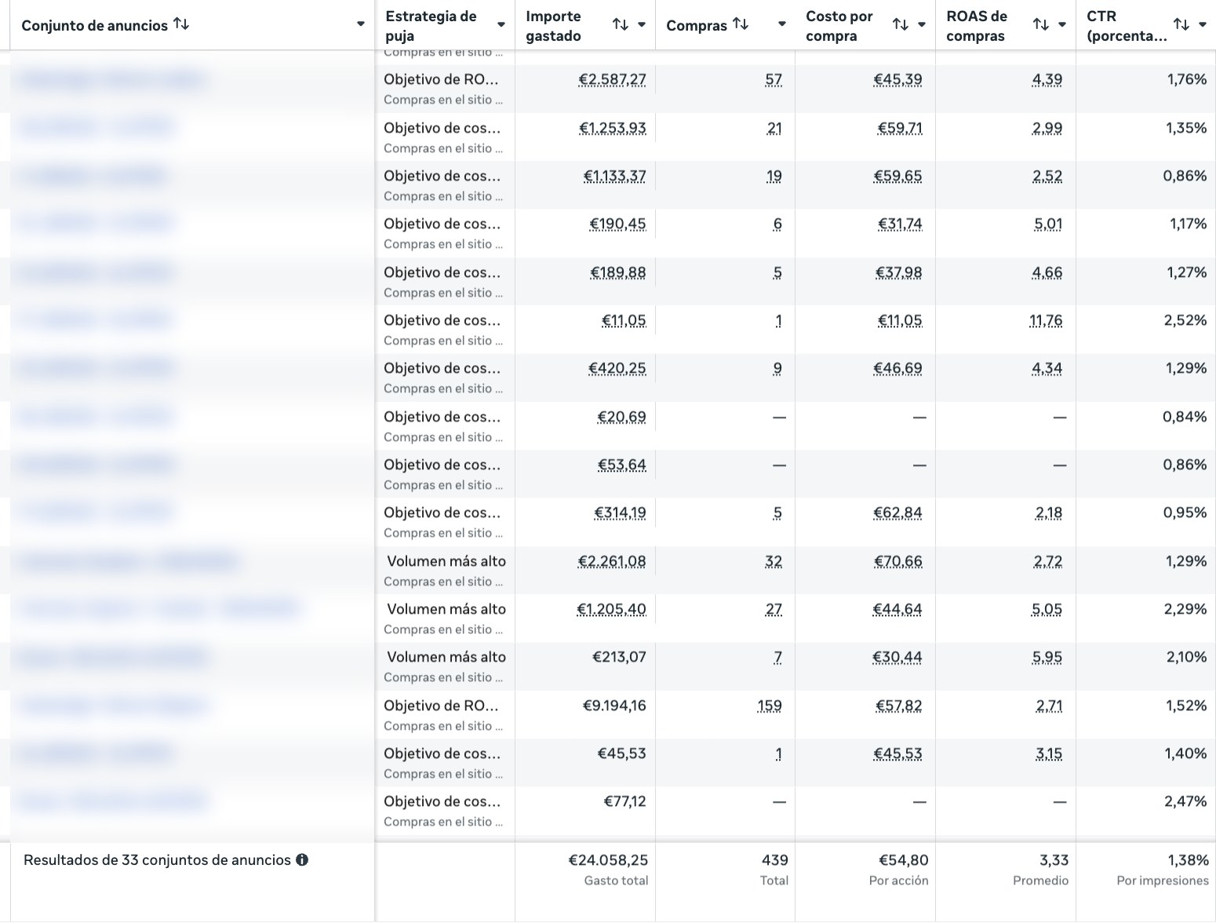Click the 439 total purchases figure
This screenshot has width=1216, height=923.
(x=775, y=860)
